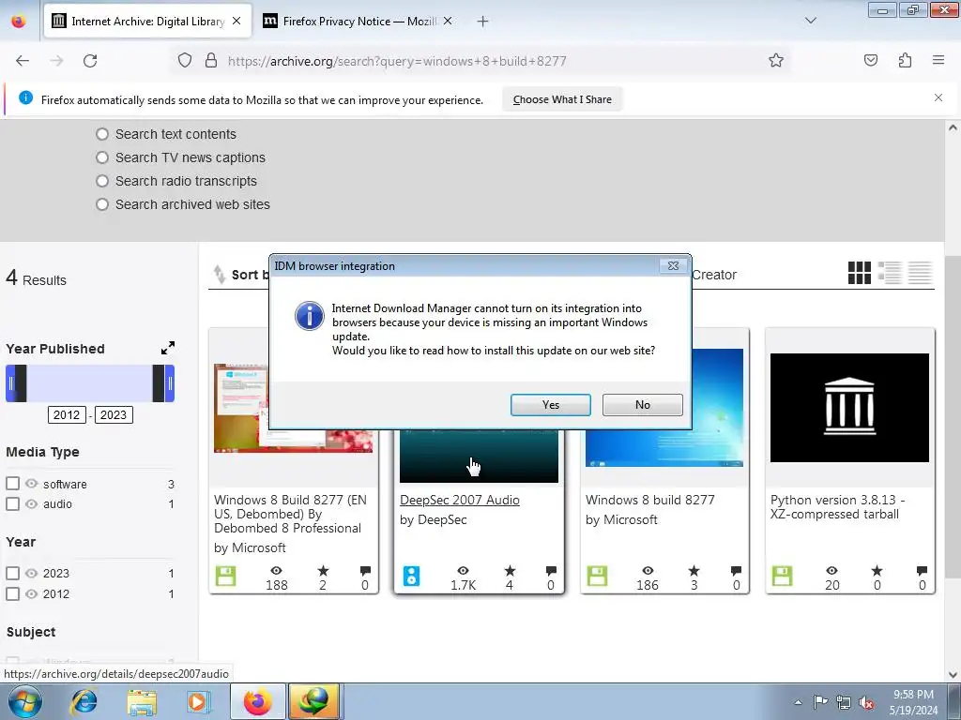Switch to tile grid view
The height and width of the screenshot is (720, 961).
860,273
